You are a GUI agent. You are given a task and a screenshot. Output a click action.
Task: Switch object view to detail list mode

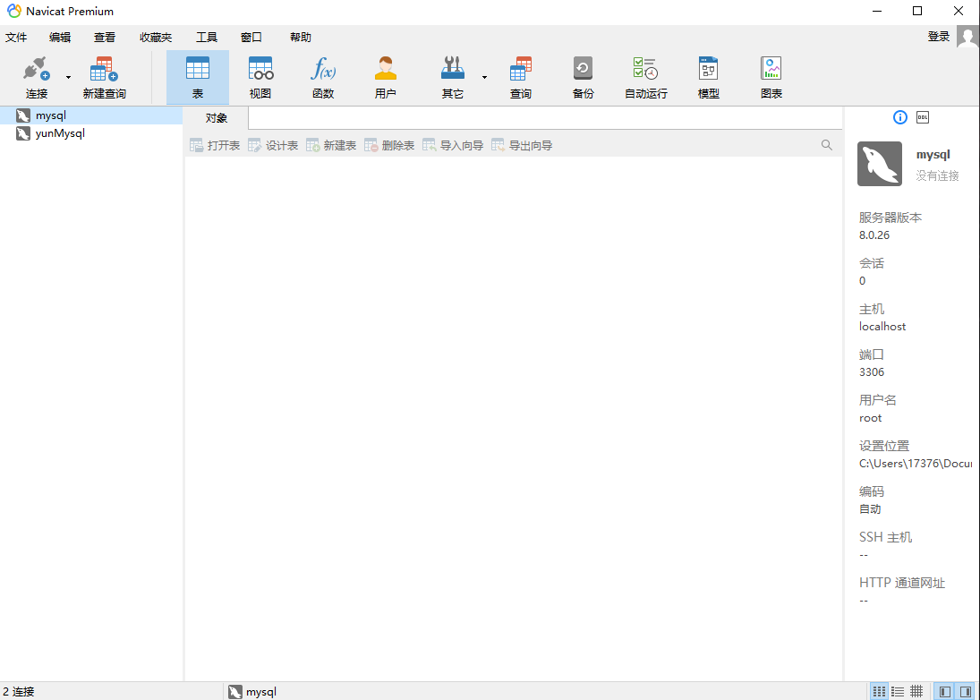[898, 691]
